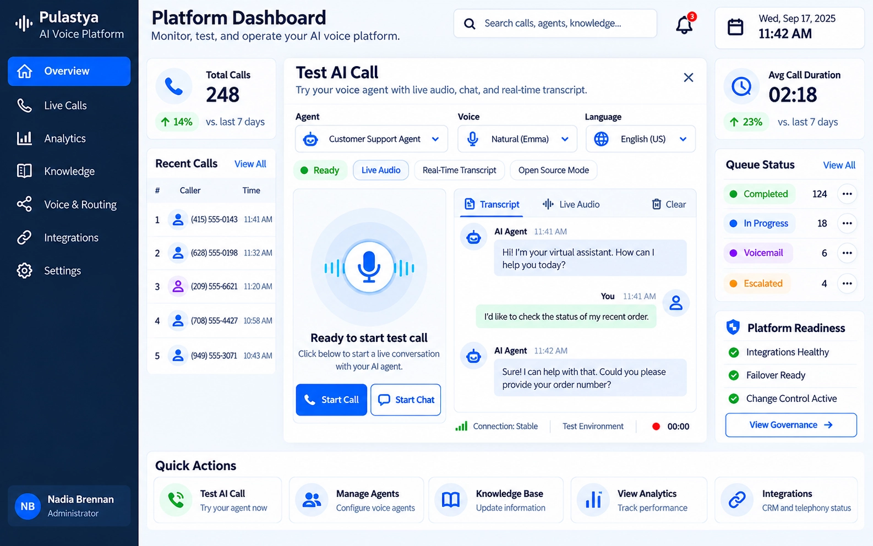Click the Time column header

252,190
